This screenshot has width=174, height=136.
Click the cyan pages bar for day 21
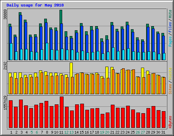click(113, 54)
